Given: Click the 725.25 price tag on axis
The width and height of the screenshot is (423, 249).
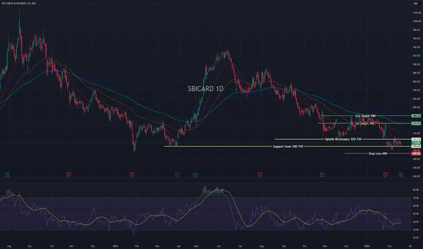Looking at the screenshot, I should click(416, 139).
